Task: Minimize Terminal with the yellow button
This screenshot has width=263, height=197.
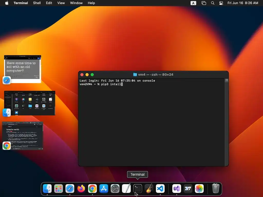Action: [x=87, y=75]
